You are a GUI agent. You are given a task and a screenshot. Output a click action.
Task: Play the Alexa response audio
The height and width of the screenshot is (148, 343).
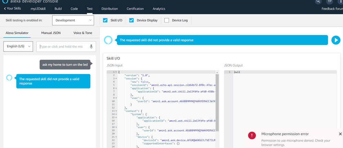(335, 40)
